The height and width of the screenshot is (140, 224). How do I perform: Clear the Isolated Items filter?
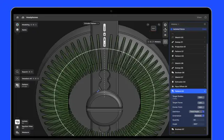click(204, 29)
